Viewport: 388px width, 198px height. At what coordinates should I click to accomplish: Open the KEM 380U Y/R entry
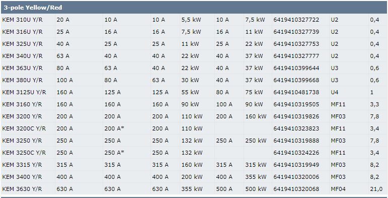[x=23, y=80]
